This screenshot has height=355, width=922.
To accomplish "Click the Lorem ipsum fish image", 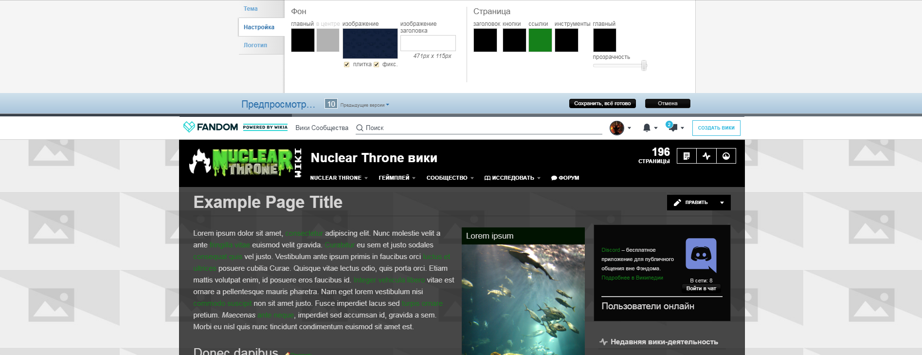I will click(523, 299).
